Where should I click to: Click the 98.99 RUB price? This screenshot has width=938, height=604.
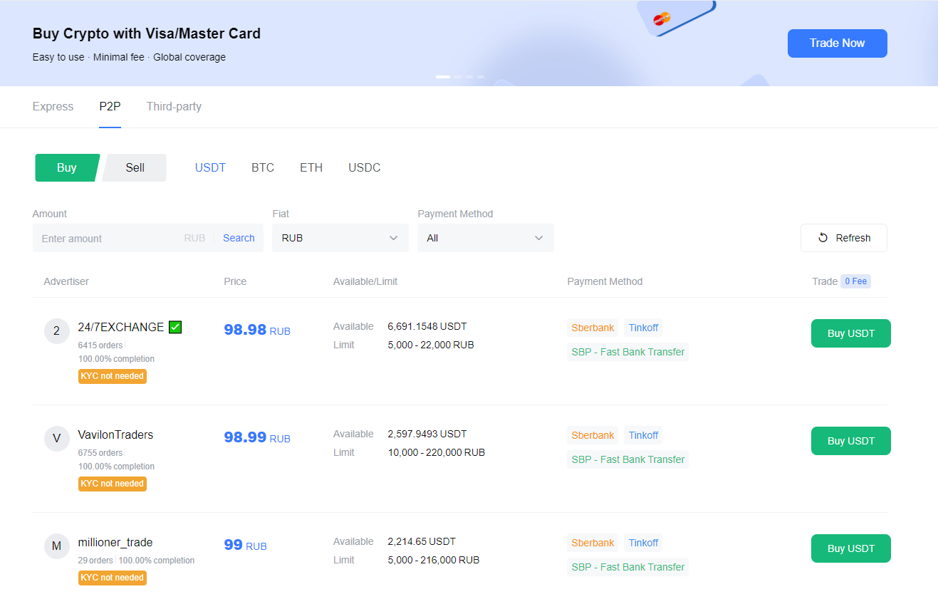pos(257,437)
